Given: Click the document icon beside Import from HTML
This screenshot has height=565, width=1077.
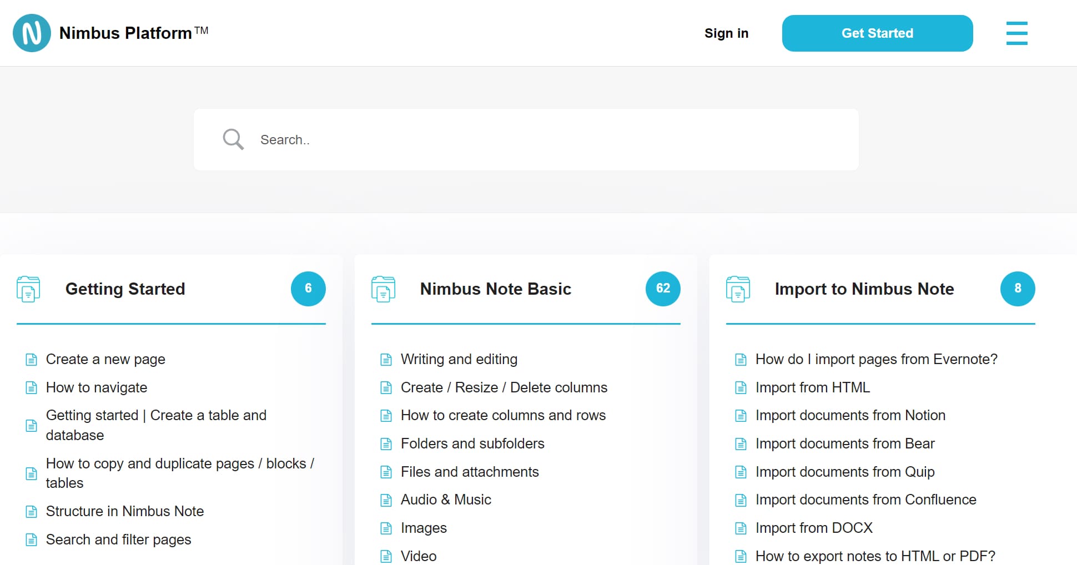Looking at the screenshot, I should (741, 387).
